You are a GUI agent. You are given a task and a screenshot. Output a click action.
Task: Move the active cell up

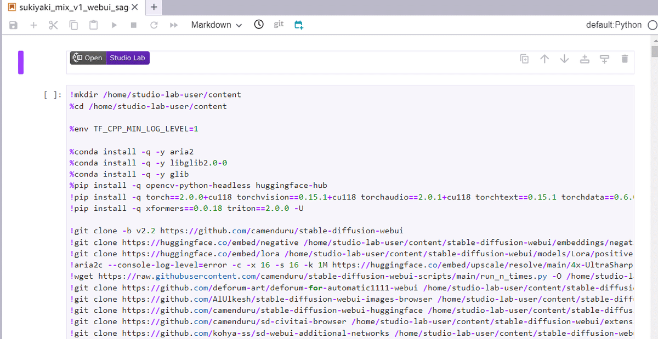click(x=544, y=59)
